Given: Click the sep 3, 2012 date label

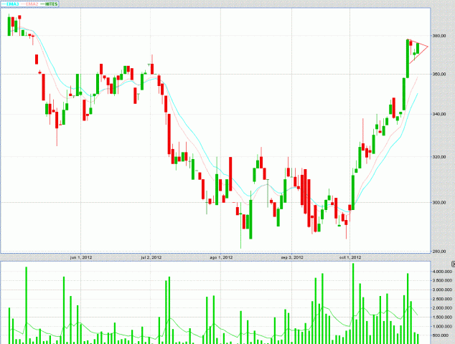Looking at the screenshot, I should point(292,257).
